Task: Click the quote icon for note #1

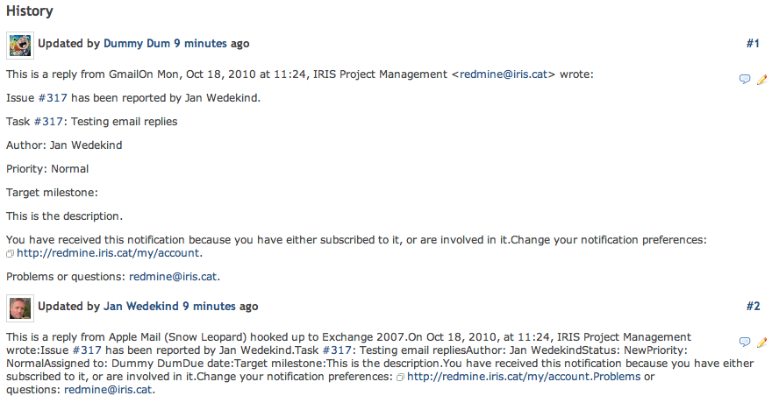Action: [x=745, y=79]
